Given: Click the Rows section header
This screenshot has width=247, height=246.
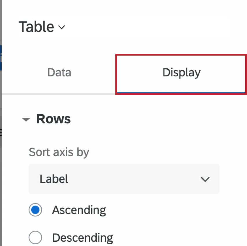Looking at the screenshot, I should coord(53,119).
